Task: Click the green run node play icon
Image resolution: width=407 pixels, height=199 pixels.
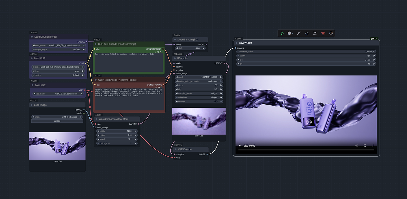Action: 282,33
